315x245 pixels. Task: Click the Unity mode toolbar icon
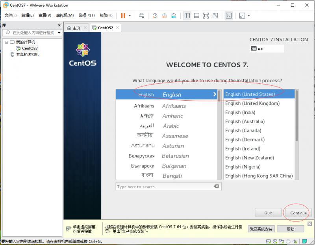tap(215, 16)
